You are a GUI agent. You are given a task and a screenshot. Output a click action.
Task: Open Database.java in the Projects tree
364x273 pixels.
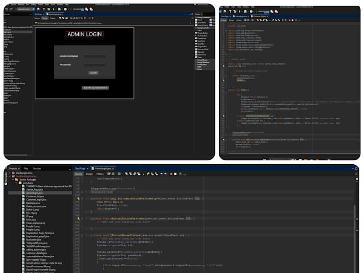click(33, 203)
